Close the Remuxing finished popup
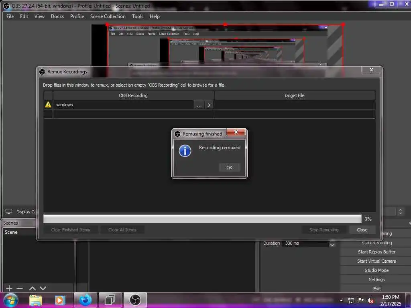 [236, 132]
